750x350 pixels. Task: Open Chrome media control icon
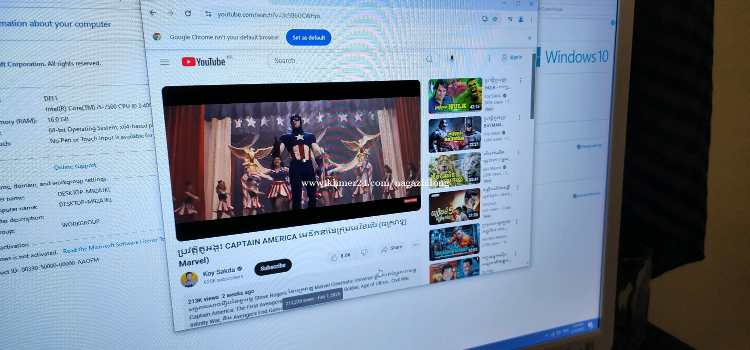tap(510, 19)
